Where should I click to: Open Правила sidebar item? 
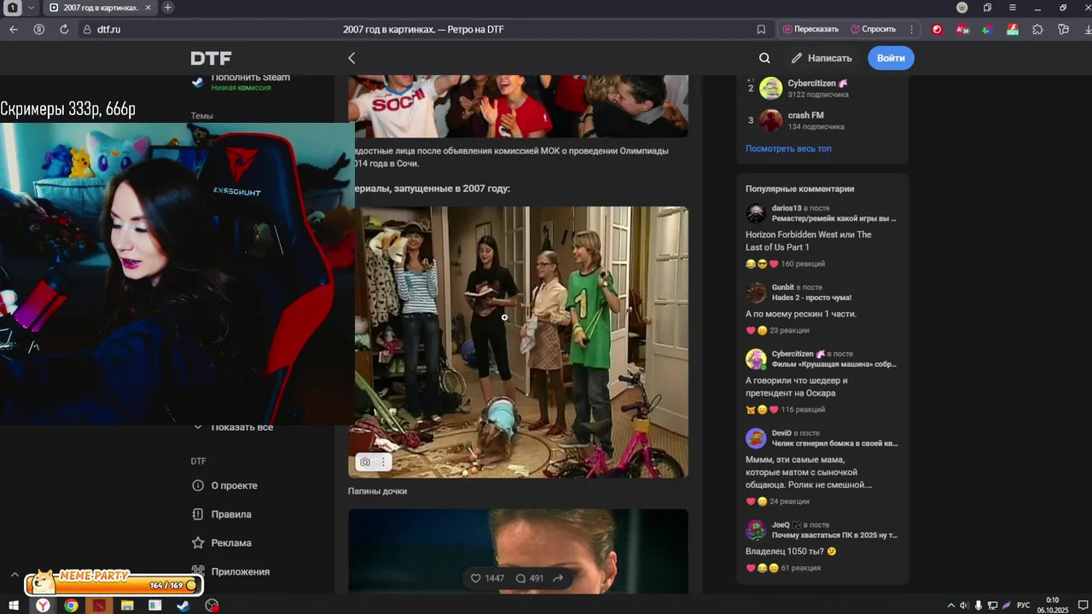(222, 514)
